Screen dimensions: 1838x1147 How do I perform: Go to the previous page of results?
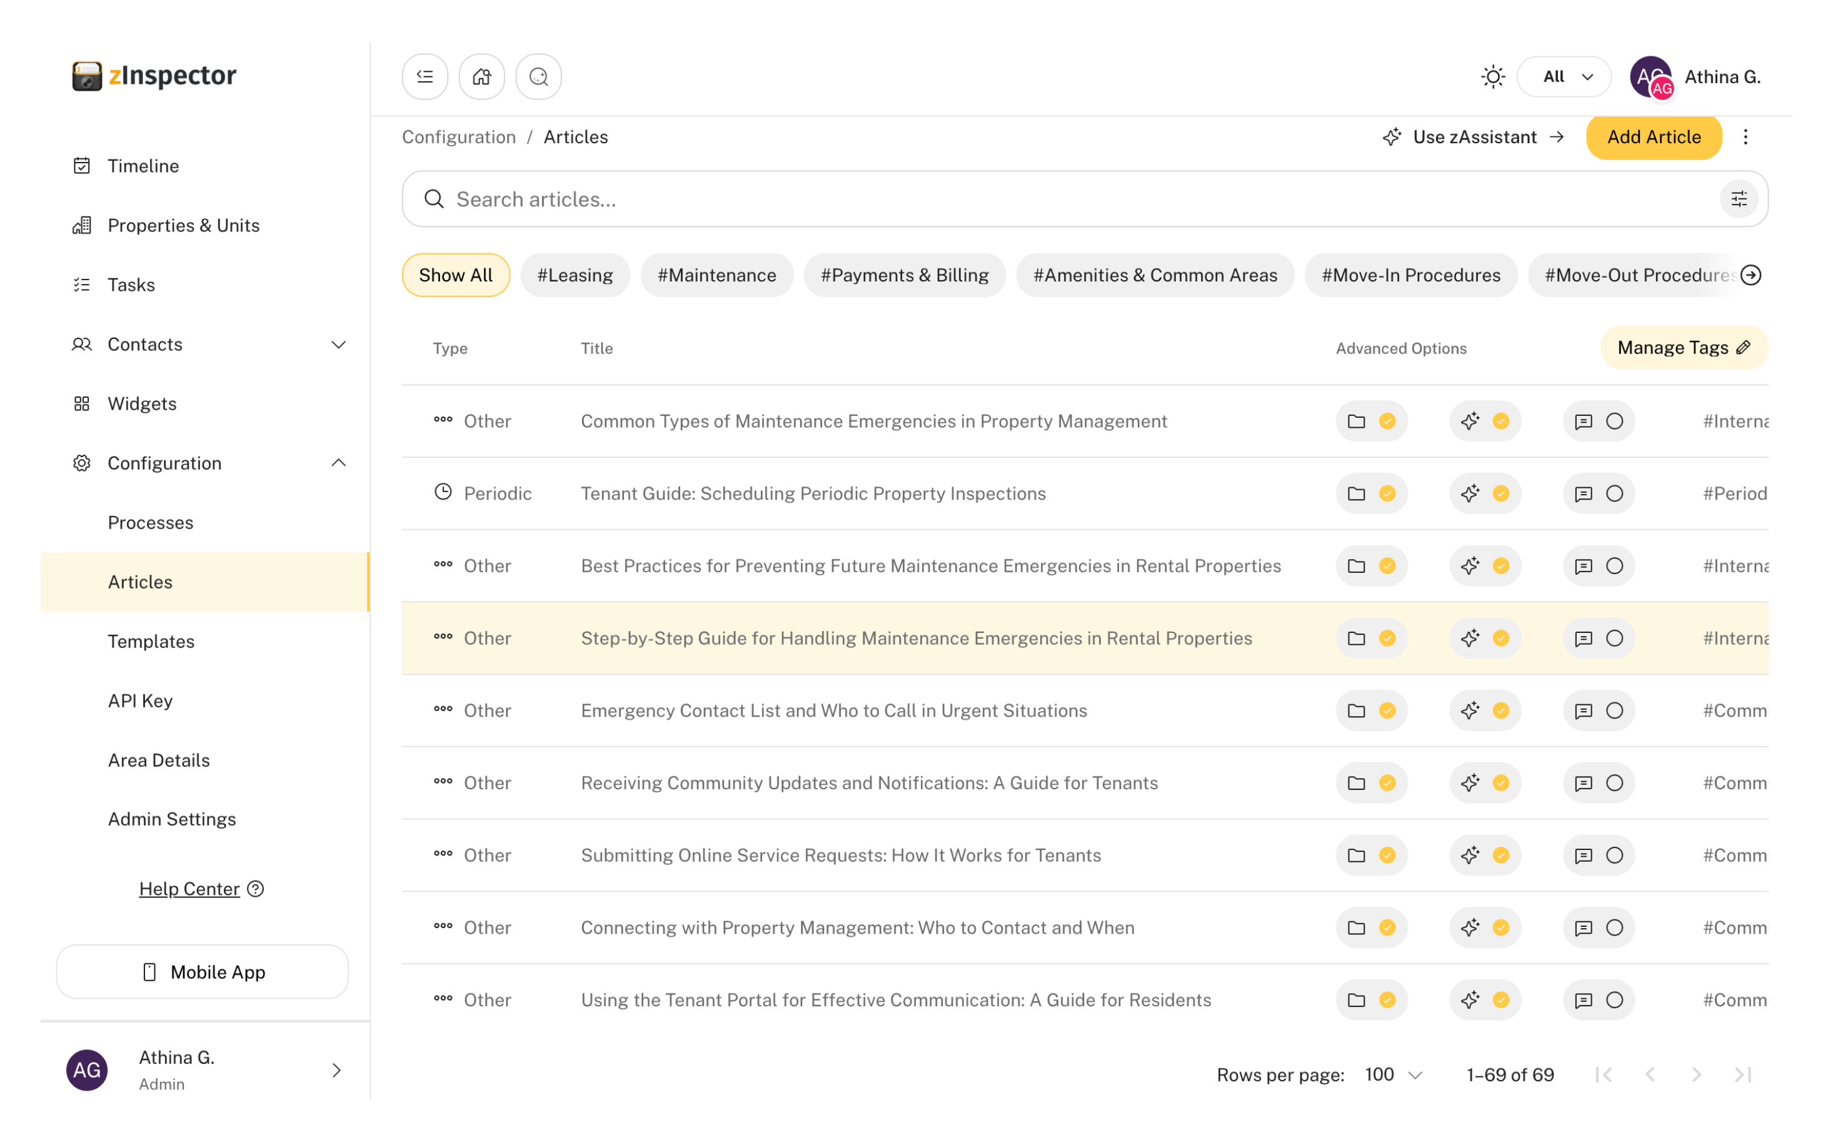[x=1650, y=1076]
